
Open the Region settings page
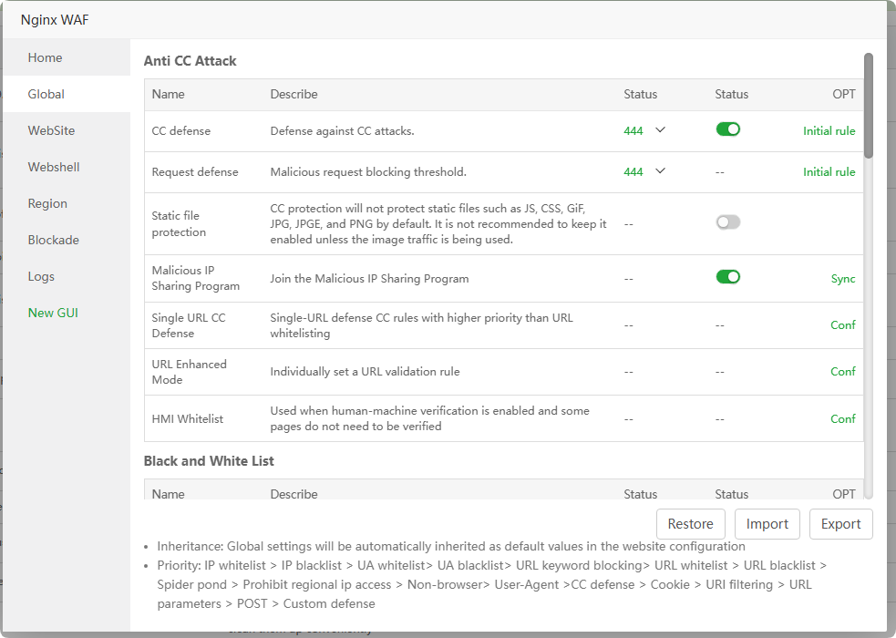pos(47,203)
